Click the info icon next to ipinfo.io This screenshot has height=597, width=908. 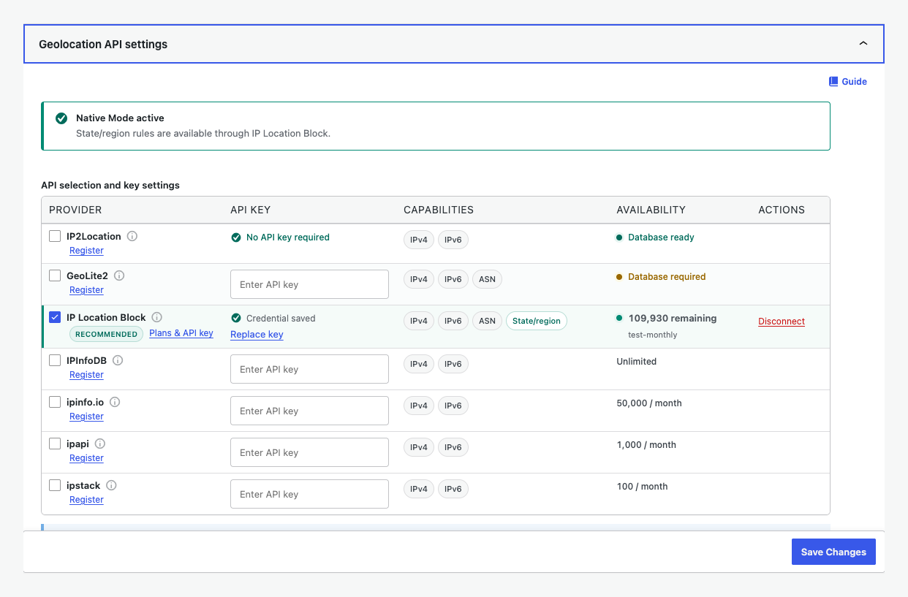[x=115, y=402]
